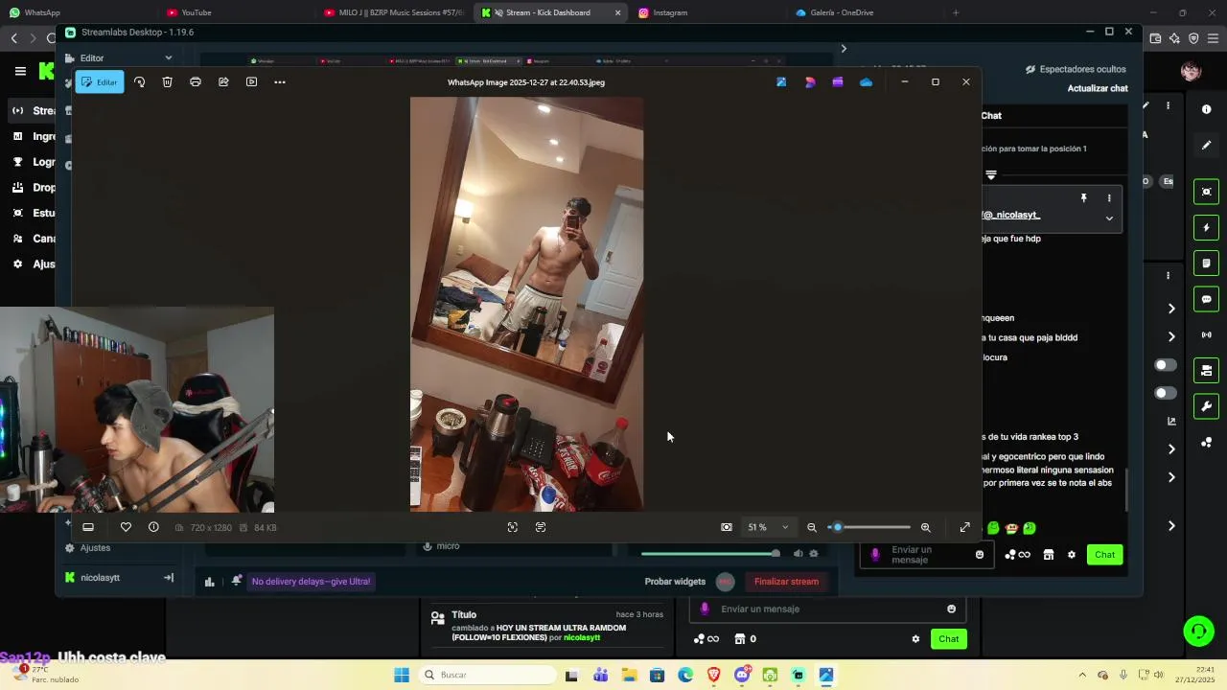Screen dimensions: 1227x690
Task: Click the lightning bolt quick action icon
Action: click(x=1207, y=228)
